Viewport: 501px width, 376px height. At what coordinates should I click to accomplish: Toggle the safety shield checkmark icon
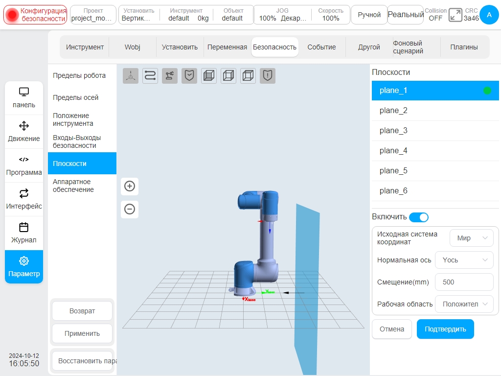click(189, 76)
